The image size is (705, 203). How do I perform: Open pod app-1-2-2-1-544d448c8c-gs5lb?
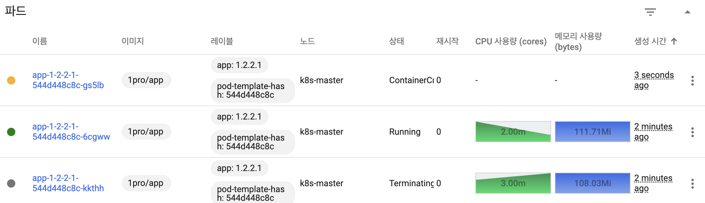(68, 80)
